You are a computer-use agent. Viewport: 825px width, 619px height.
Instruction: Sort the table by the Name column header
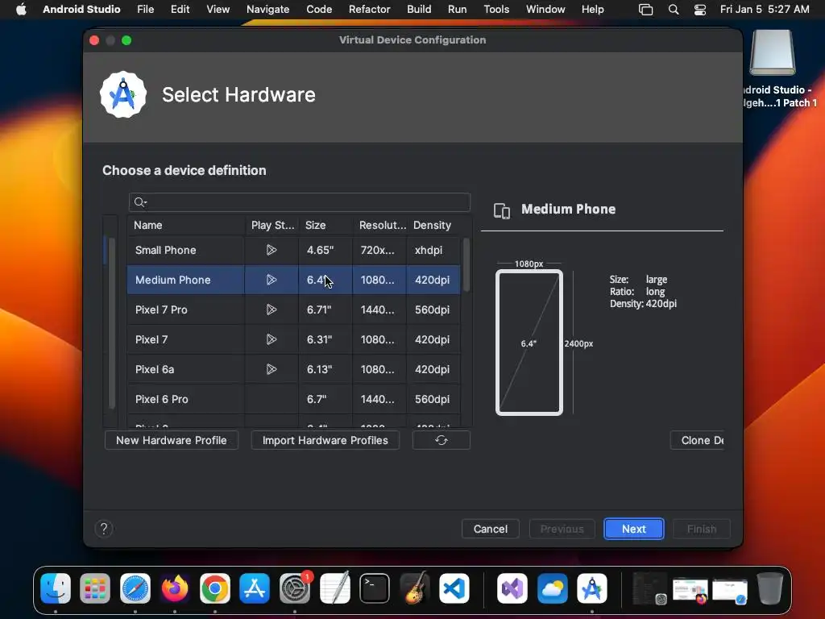click(x=186, y=225)
